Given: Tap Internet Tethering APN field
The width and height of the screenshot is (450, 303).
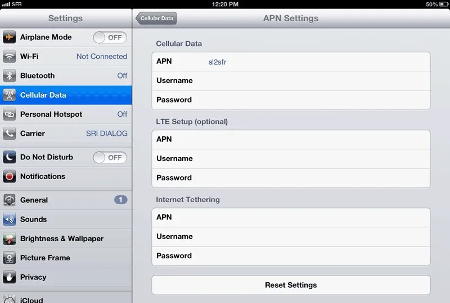Looking at the screenshot, I should point(291,217).
